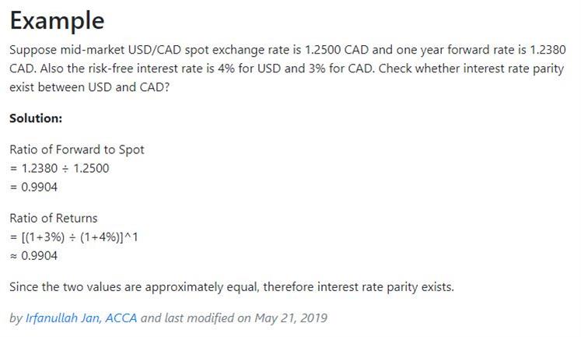Click the '= 1.2380 ÷ 1.2500' calculation line
Viewport: 581px width, 337px height.
pos(59,168)
